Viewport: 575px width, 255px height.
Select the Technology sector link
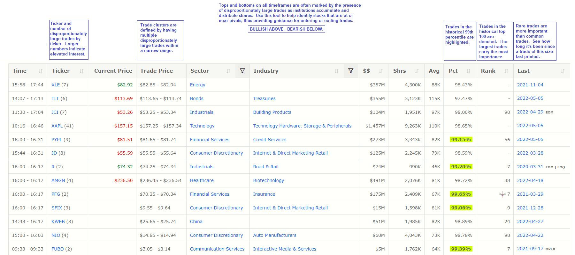[x=202, y=126]
